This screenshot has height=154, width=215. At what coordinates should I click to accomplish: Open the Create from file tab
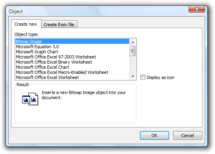(59, 24)
